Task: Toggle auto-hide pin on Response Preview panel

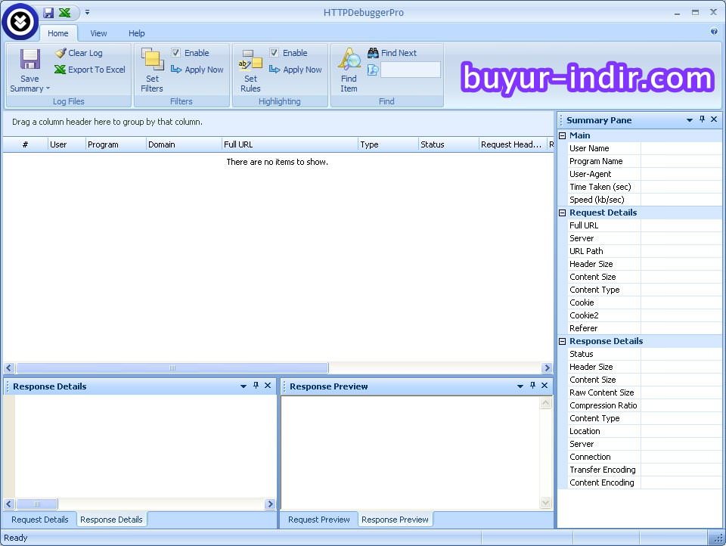Action: pyautogui.click(x=532, y=386)
